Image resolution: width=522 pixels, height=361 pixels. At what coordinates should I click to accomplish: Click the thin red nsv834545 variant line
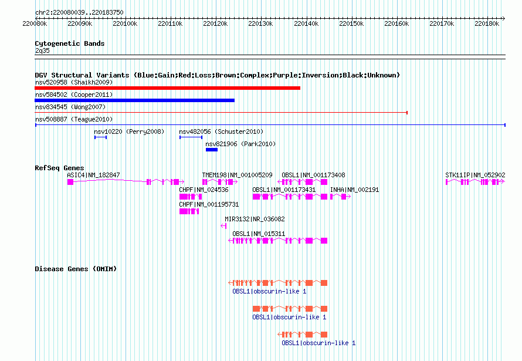(x=221, y=113)
